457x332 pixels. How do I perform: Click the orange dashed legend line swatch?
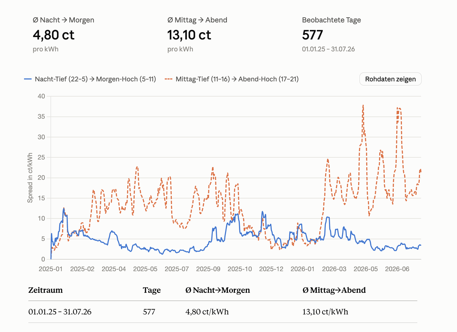(169, 79)
